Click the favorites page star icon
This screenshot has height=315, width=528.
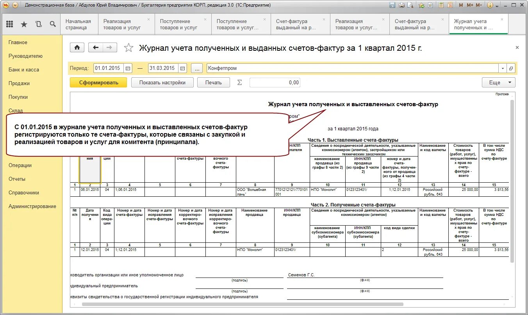pyautogui.click(x=430, y=5)
